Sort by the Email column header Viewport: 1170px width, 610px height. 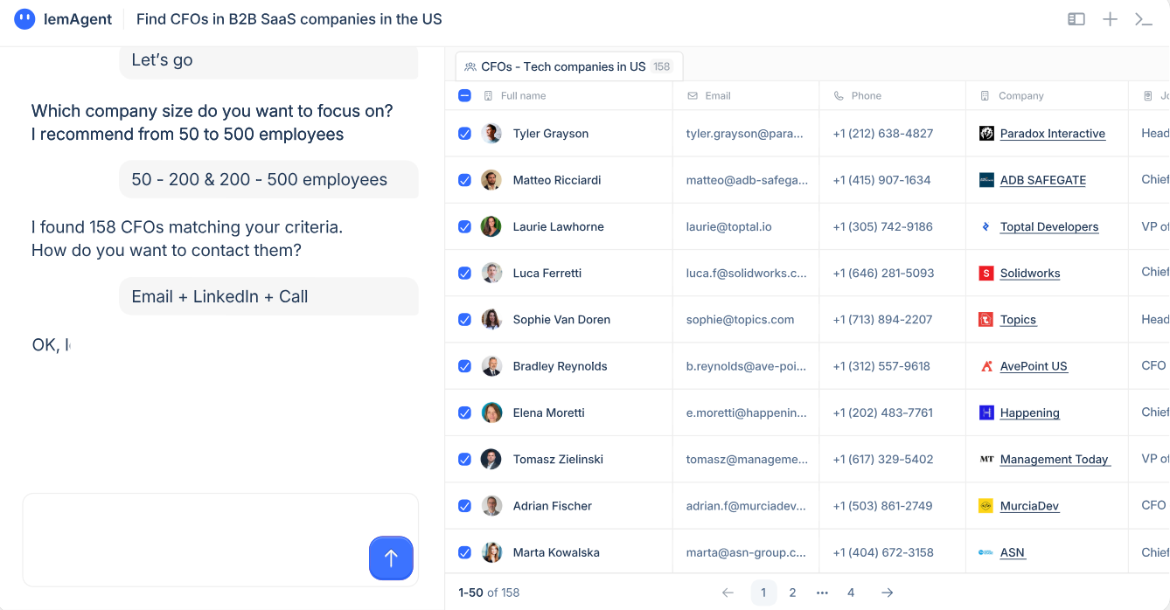[717, 96]
